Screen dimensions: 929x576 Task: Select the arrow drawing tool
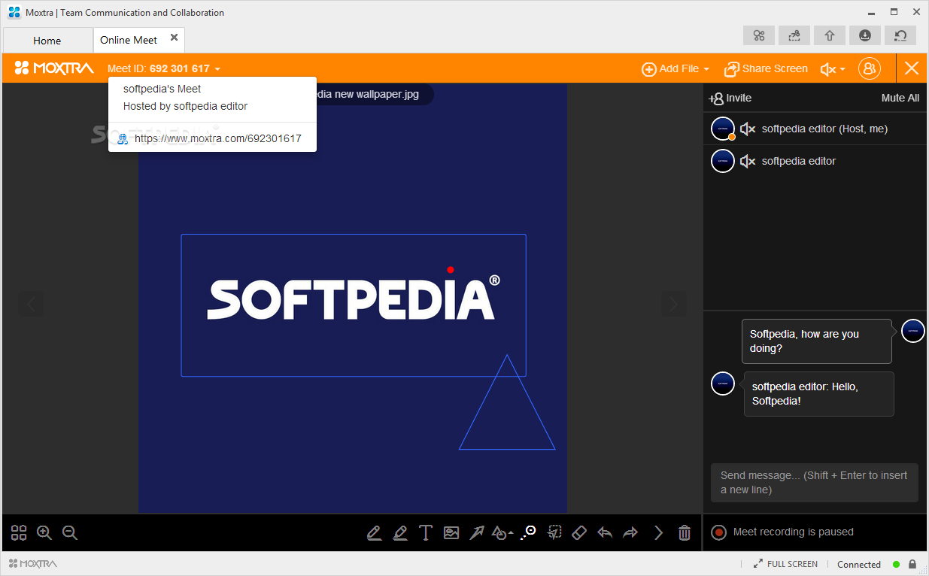[476, 532]
